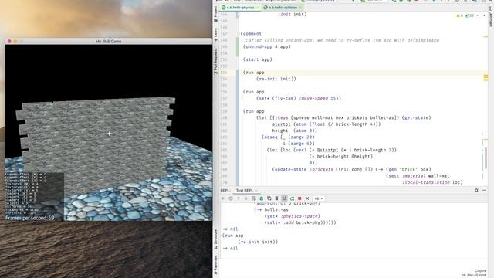Viewport: 494px width, 278px height.
Task: Click the crosshair in the My JME Game window
Action: 109,134
